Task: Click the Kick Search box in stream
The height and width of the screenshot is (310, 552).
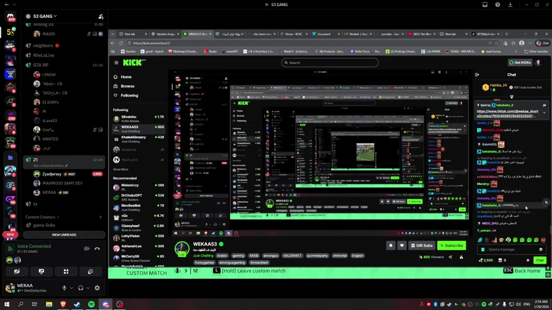Action: coord(330,62)
